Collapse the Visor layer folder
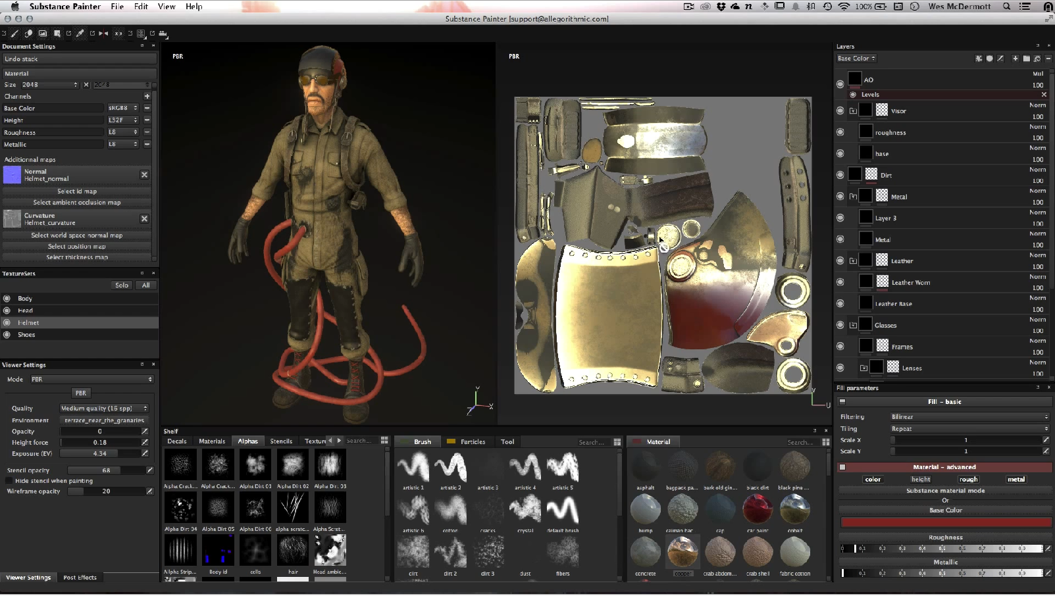The image size is (1055, 596). (x=853, y=111)
